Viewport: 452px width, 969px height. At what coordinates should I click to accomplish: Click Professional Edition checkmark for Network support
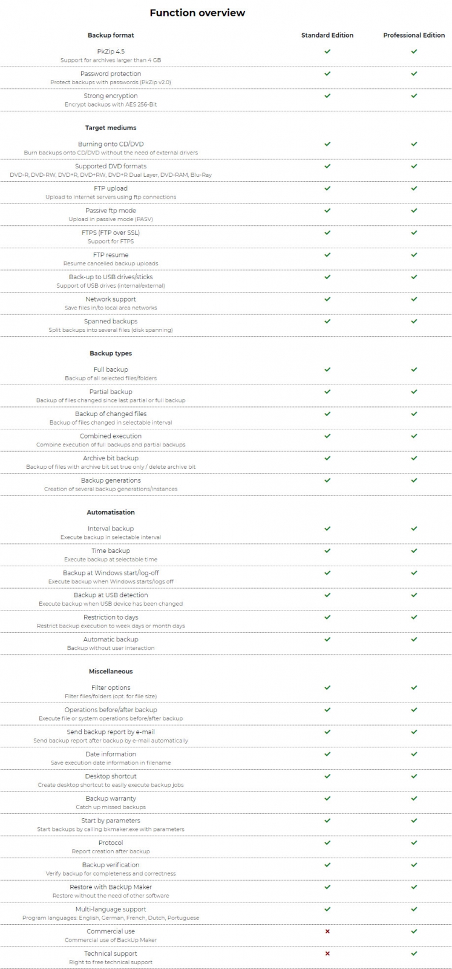[414, 299]
